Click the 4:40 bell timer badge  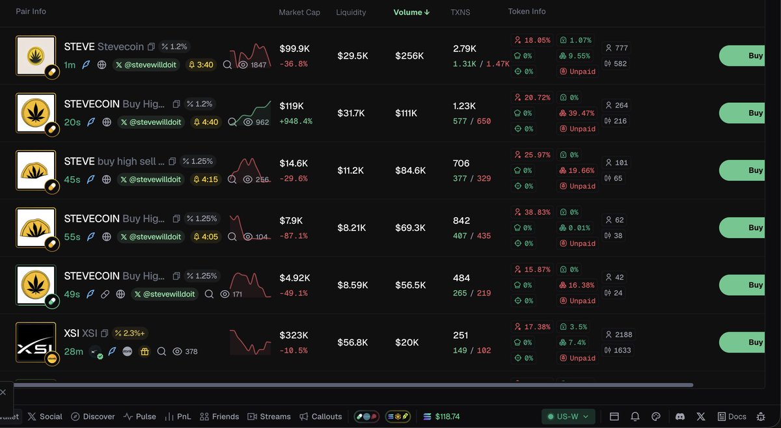(x=206, y=122)
